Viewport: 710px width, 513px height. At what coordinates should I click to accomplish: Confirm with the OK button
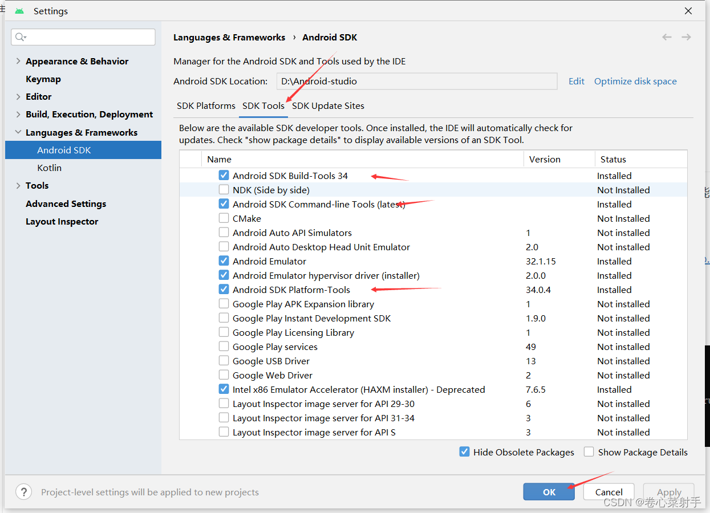[549, 492]
